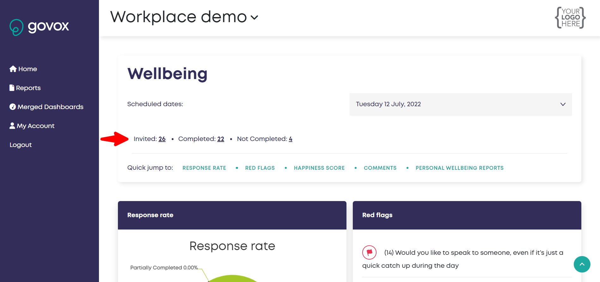Click the Completed count 22 link
This screenshot has height=282, width=600.
(x=221, y=139)
